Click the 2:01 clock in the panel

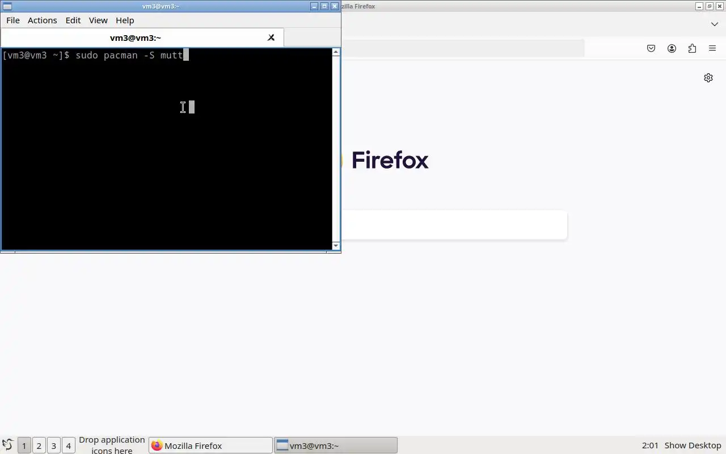click(x=650, y=445)
